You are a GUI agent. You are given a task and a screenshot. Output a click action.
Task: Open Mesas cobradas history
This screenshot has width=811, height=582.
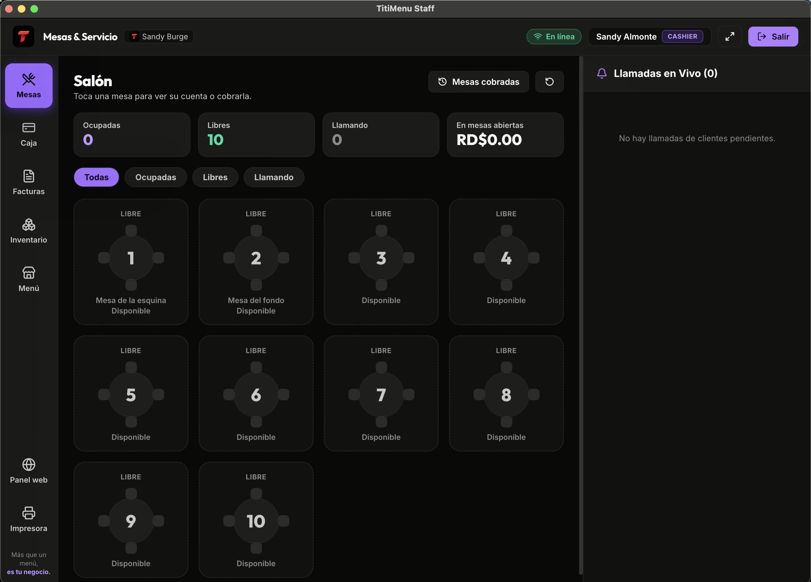478,81
